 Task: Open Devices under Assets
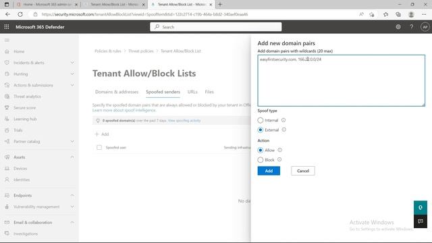tap(20, 168)
